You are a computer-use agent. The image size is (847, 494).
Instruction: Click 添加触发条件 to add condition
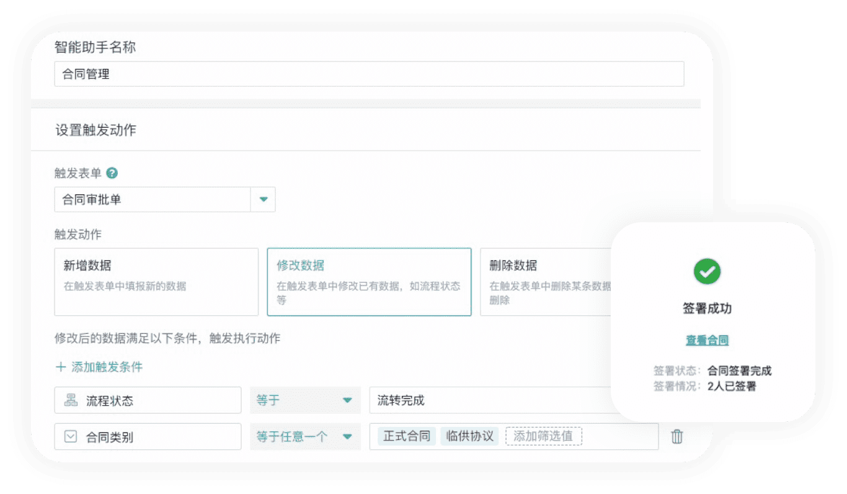107,367
